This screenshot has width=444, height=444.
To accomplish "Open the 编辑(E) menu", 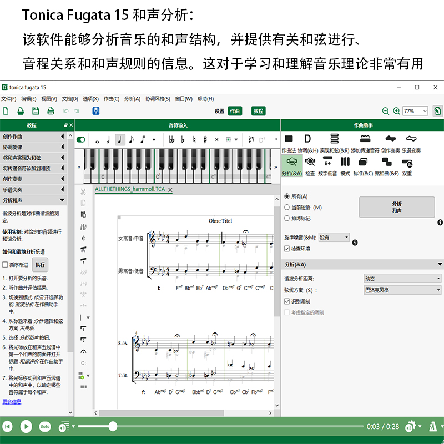I will click(29, 99).
